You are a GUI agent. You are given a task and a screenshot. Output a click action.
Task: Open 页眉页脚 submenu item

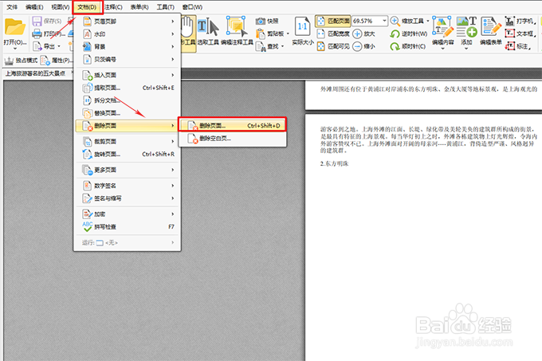click(x=128, y=22)
